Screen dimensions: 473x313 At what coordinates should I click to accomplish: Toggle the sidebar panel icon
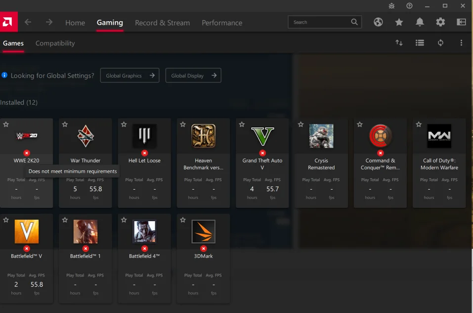tap(461, 22)
